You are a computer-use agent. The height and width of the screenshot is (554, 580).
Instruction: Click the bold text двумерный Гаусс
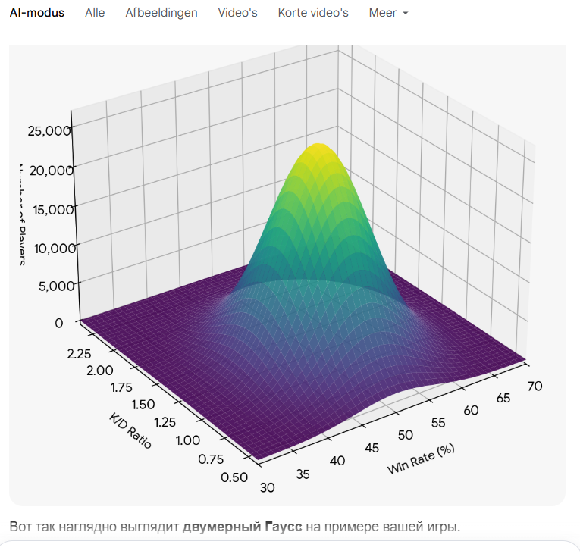click(x=243, y=526)
